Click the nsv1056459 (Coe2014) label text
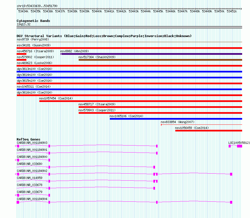 pyautogui.click(x=192, y=128)
